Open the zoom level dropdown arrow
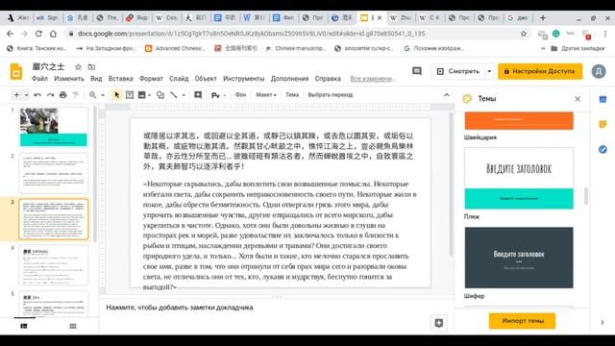 pyautogui.click(x=103, y=95)
